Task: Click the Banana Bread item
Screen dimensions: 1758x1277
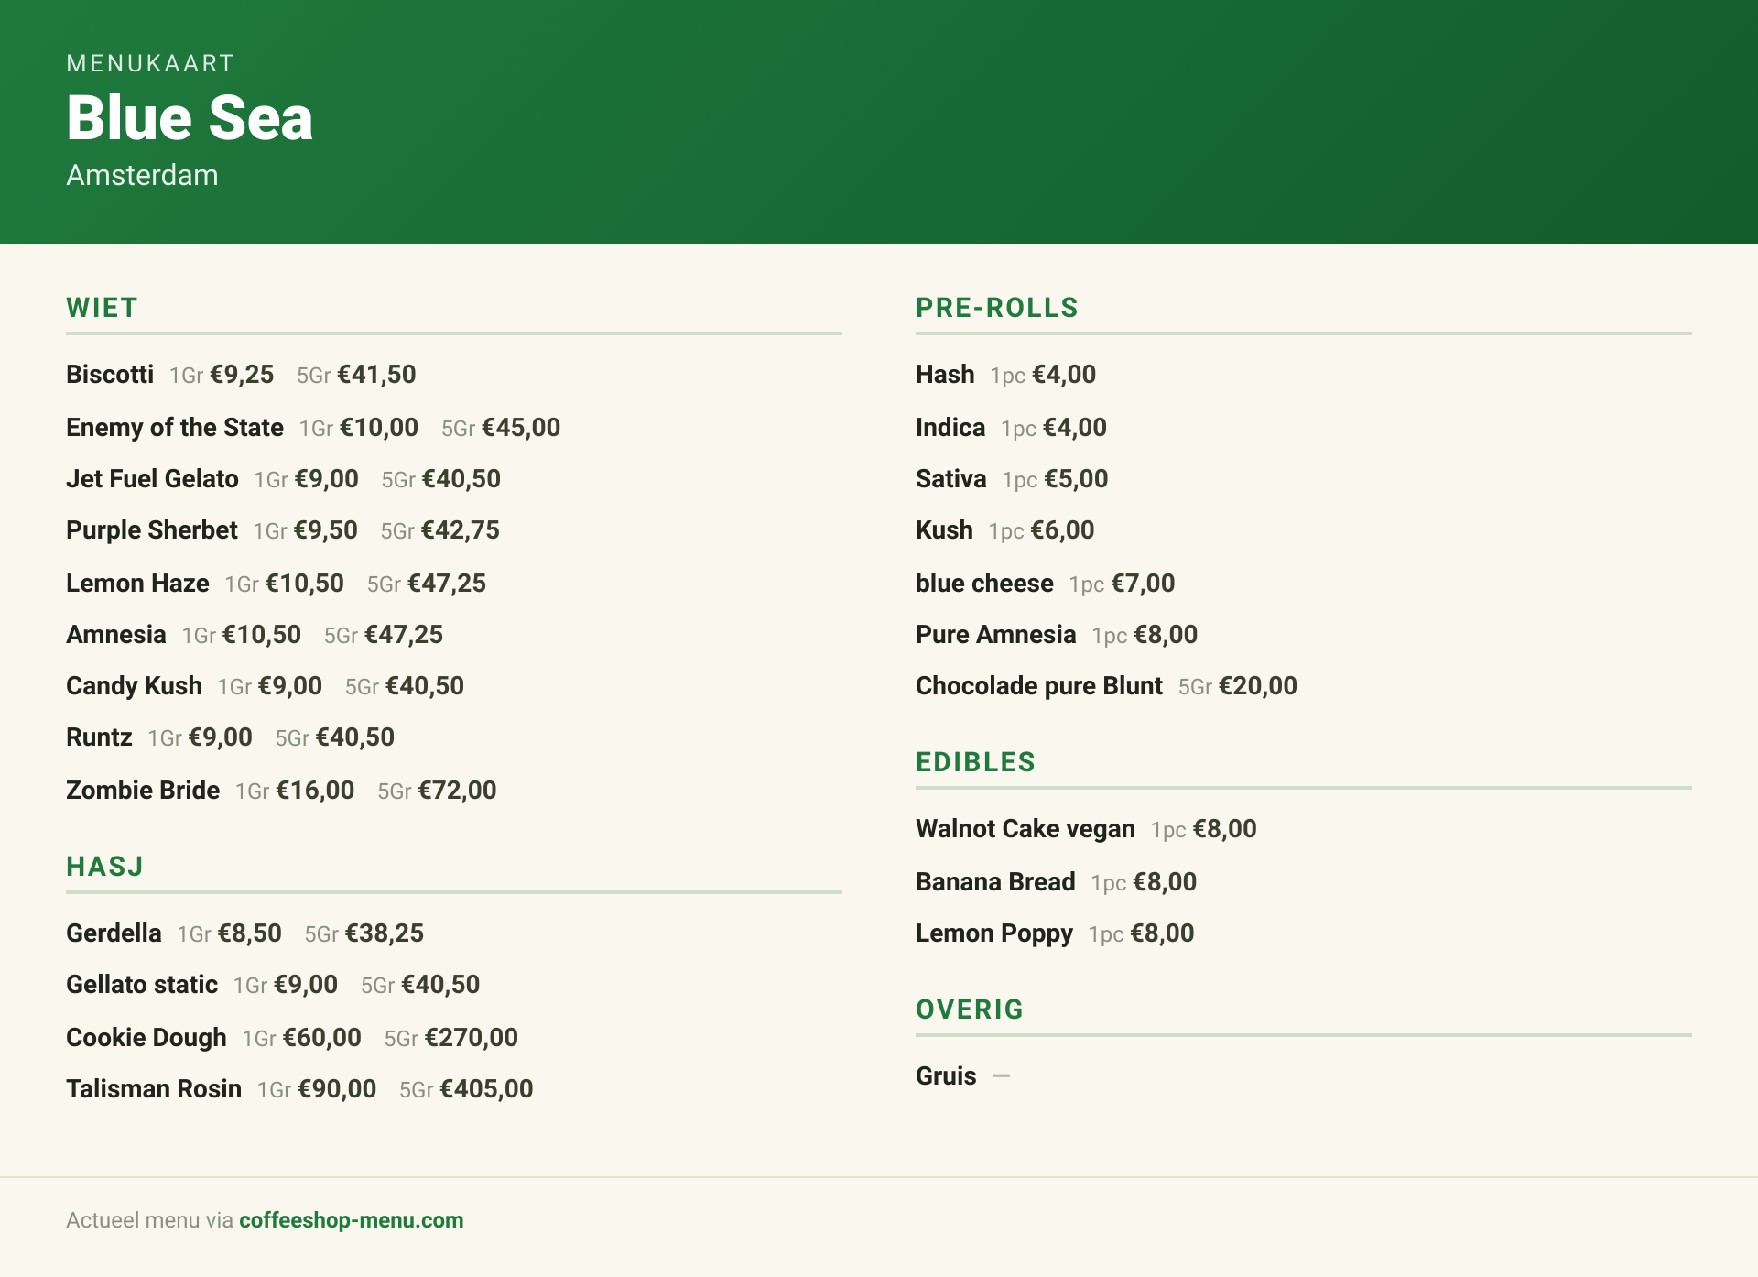Action: pos(995,882)
